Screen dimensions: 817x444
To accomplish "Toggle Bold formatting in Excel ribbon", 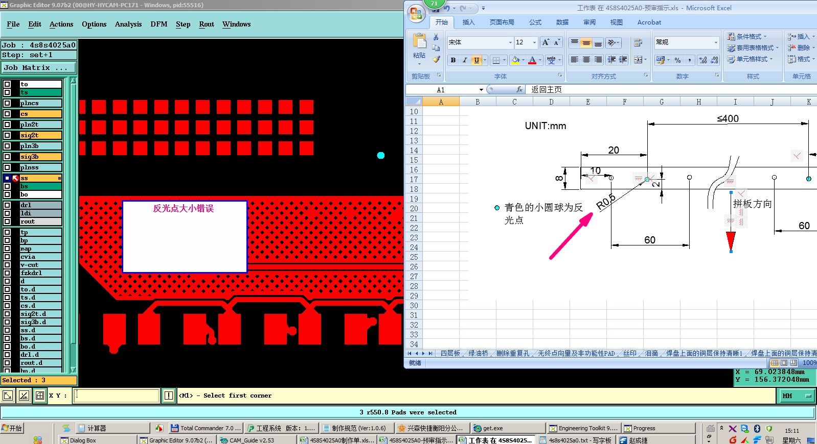I will tap(453, 60).
